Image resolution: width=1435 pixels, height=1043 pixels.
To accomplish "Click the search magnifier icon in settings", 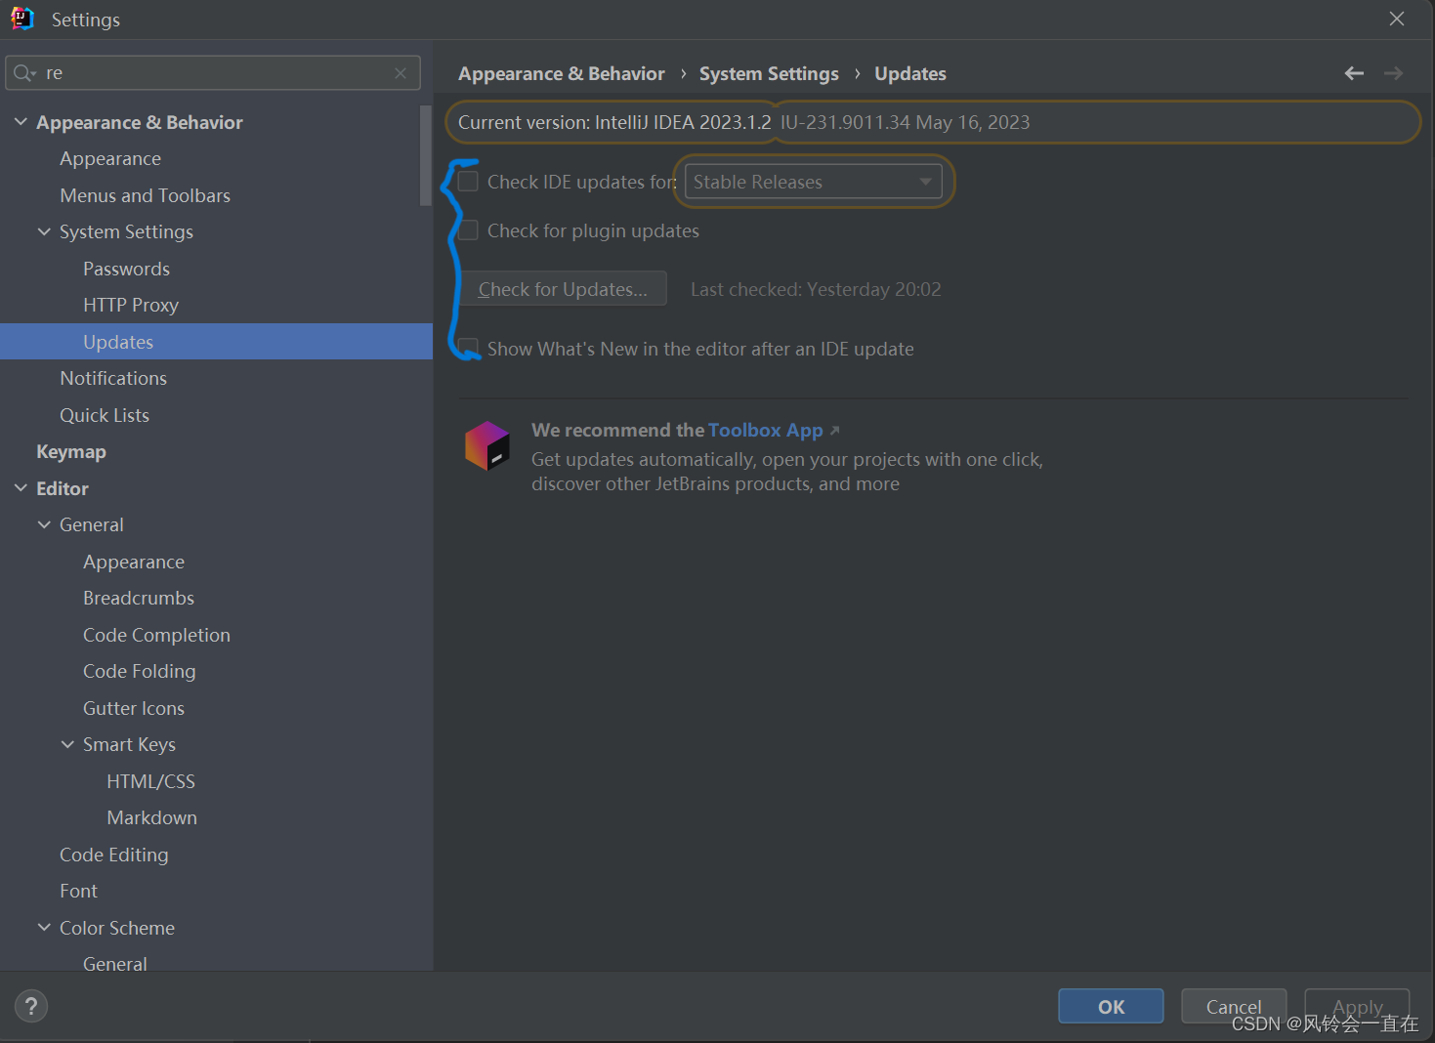I will click(x=23, y=73).
